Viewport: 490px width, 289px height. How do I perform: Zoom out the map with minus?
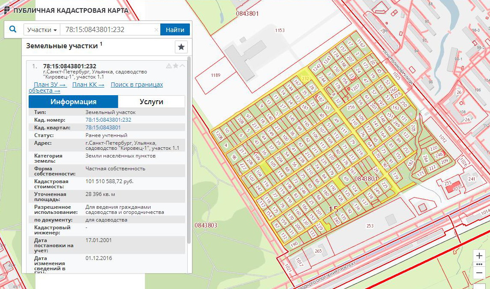tap(479, 273)
